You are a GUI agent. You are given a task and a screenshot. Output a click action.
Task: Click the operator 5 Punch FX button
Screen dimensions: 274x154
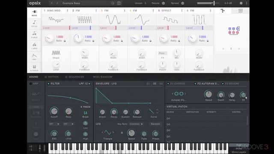[163, 53]
